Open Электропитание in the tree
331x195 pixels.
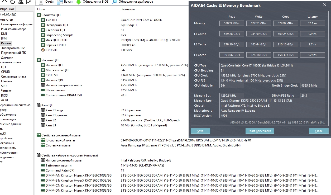coord(13,48)
